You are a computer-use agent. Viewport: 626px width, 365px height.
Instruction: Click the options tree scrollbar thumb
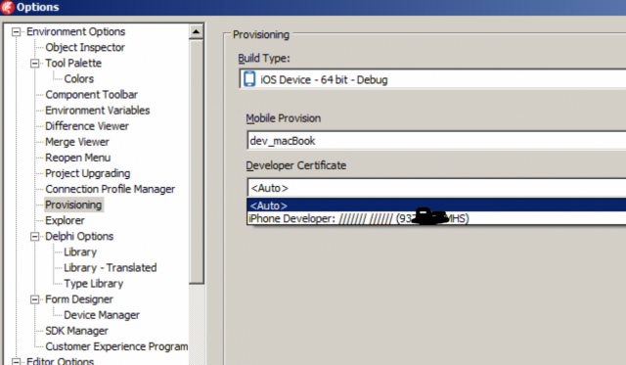pos(196,161)
